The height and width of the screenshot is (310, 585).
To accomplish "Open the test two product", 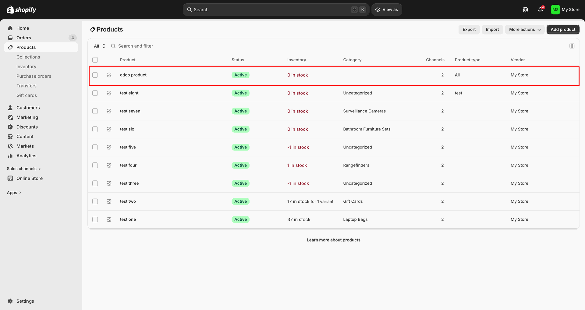I will [128, 201].
